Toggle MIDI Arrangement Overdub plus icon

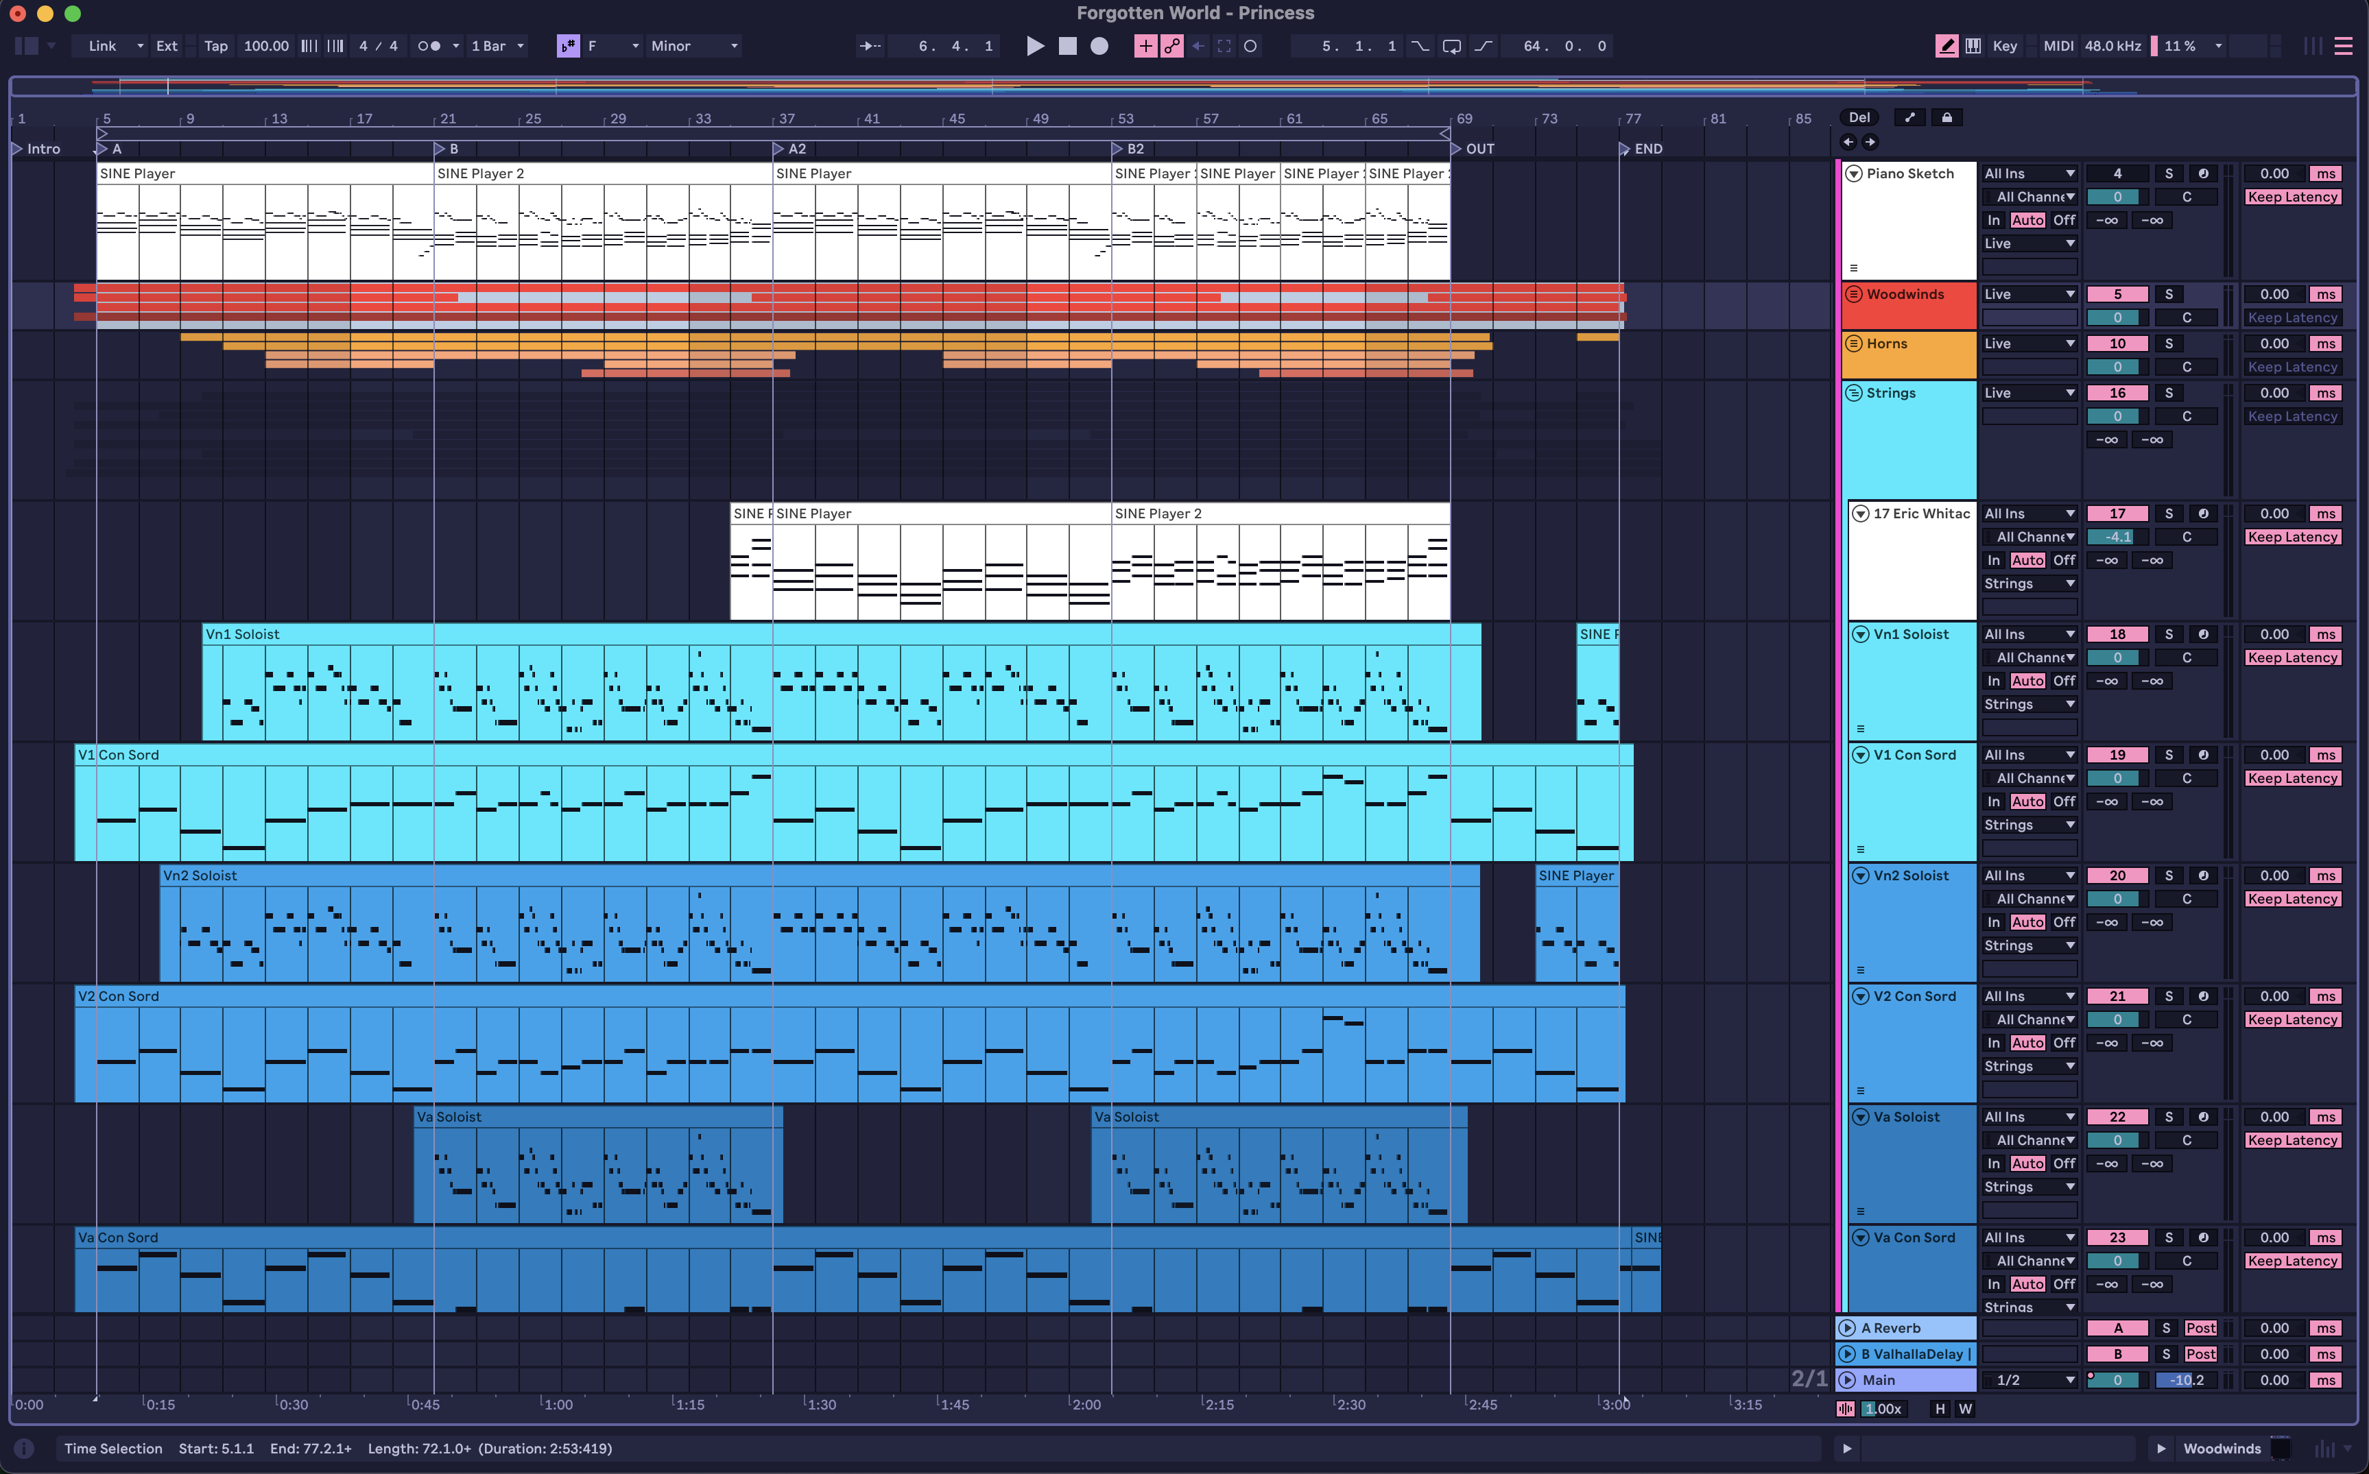1145,46
